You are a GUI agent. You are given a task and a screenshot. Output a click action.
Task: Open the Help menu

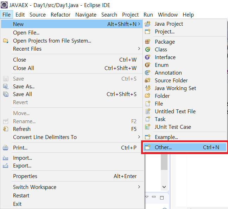(188, 15)
